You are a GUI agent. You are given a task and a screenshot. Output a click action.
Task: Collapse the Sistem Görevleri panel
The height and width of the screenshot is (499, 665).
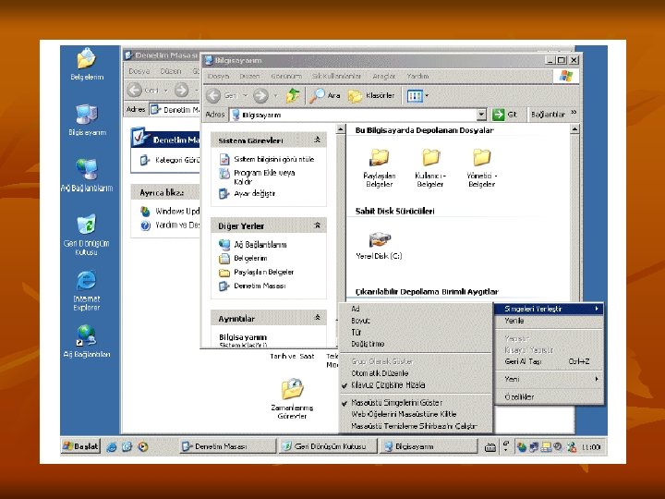tap(317, 140)
